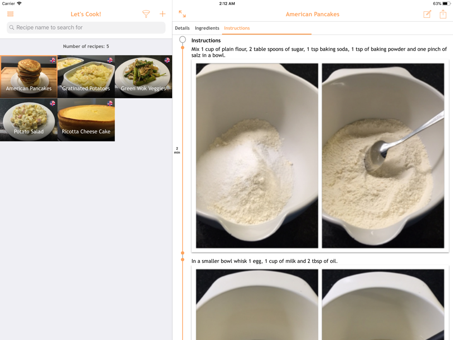Viewport: 453px width, 340px height.
Task: Click the 63% battery percentage
Action: (x=437, y=4)
